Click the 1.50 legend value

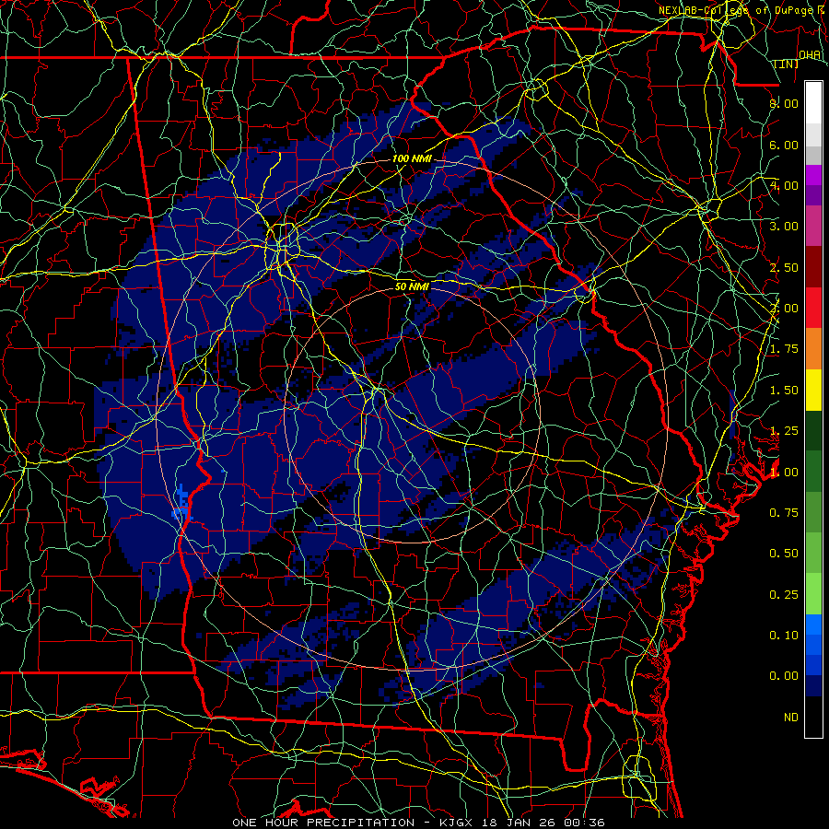tap(784, 391)
